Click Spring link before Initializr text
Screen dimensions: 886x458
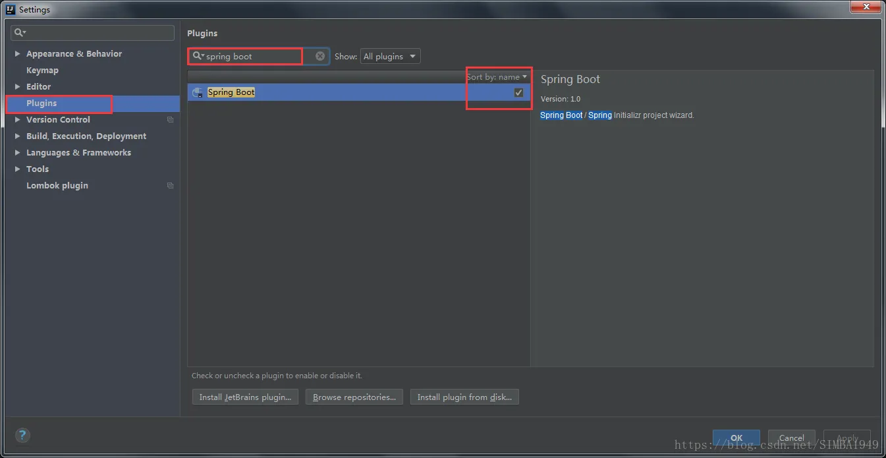click(600, 115)
